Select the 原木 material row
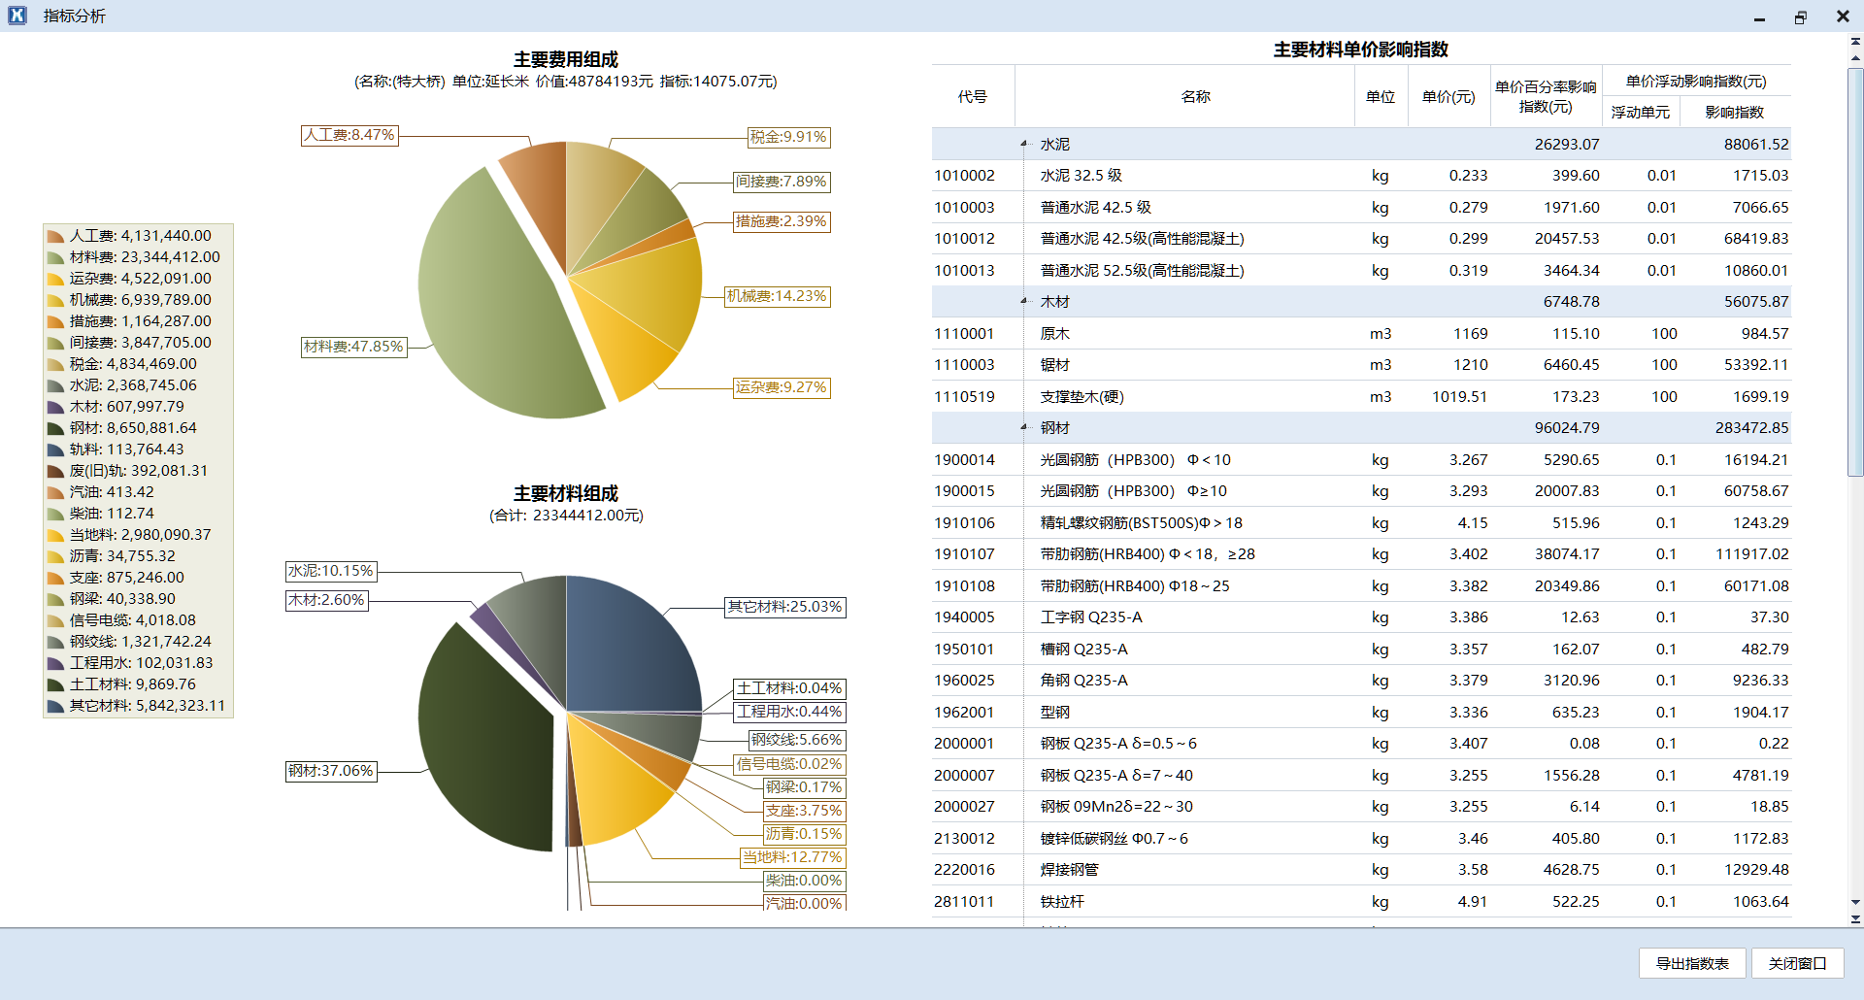The width and height of the screenshot is (1864, 1000). (x=1361, y=334)
